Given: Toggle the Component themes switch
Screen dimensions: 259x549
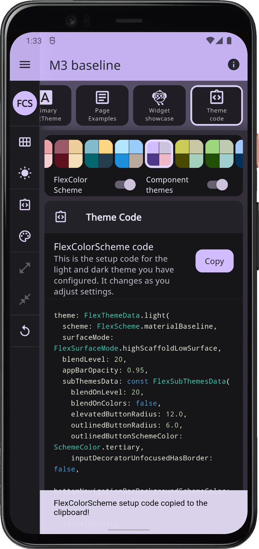Looking at the screenshot, I should tap(218, 185).
